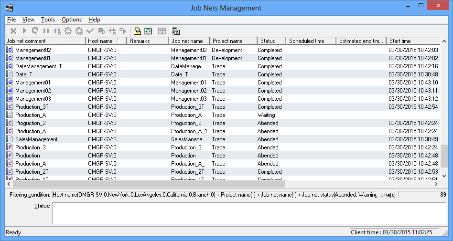Click the Status column header
Image resolution: width=453 pixels, height=241 pixels.
(268, 41)
